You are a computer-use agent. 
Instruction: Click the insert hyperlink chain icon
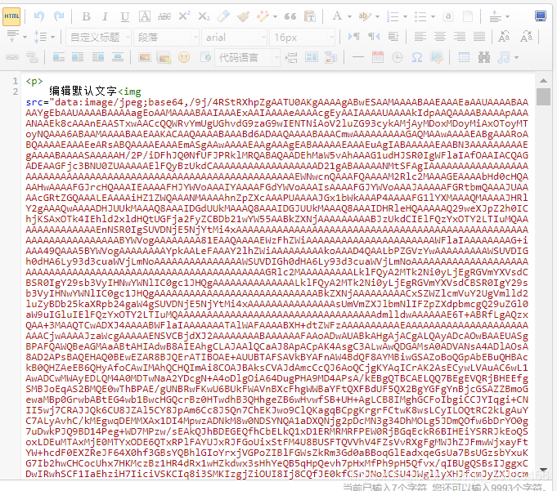tap(12, 57)
